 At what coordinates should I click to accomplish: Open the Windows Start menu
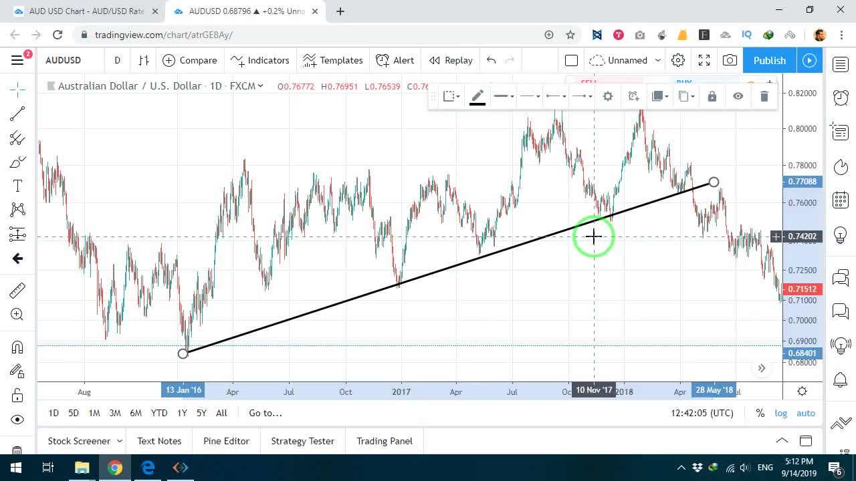(16, 468)
